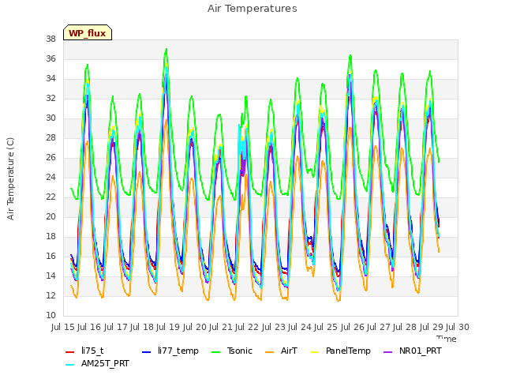
Task: Click the WP_flux annotation label
Action: (88, 33)
